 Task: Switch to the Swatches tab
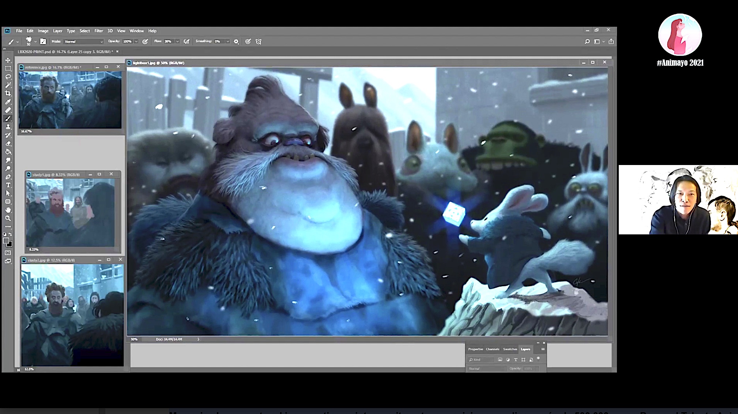[x=510, y=349]
